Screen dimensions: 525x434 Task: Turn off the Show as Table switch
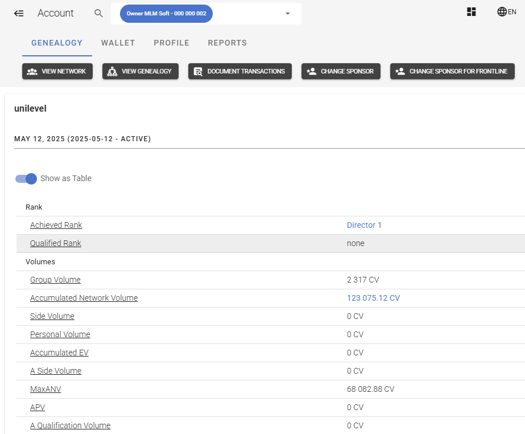(27, 178)
